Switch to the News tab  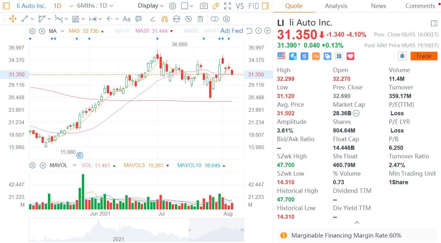pos(378,6)
